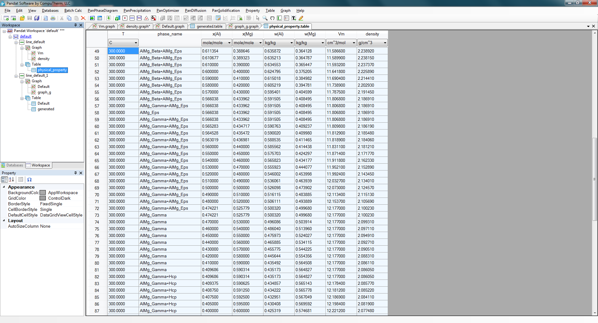Toggle Alphabetical sort in Property panel
598x323 pixels.
click(12, 180)
